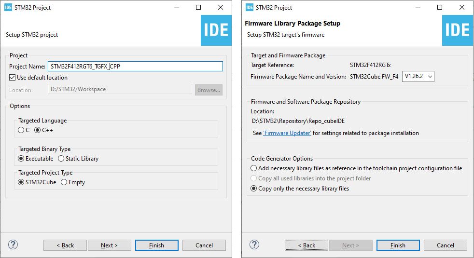This screenshot has height=258, width=474.
Task: Go Back from the firmware setup dialog
Action: [x=307, y=245]
